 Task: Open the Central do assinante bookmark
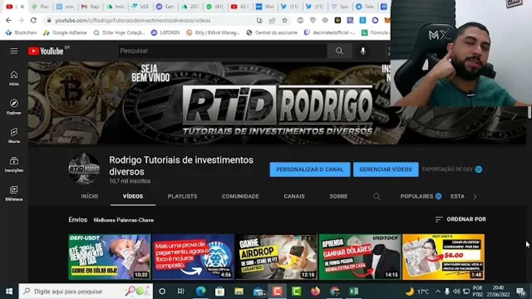pyautogui.click(x=272, y=32)
